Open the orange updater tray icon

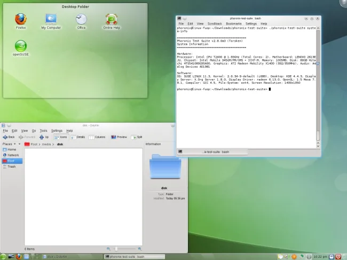[x=294, y=257]
